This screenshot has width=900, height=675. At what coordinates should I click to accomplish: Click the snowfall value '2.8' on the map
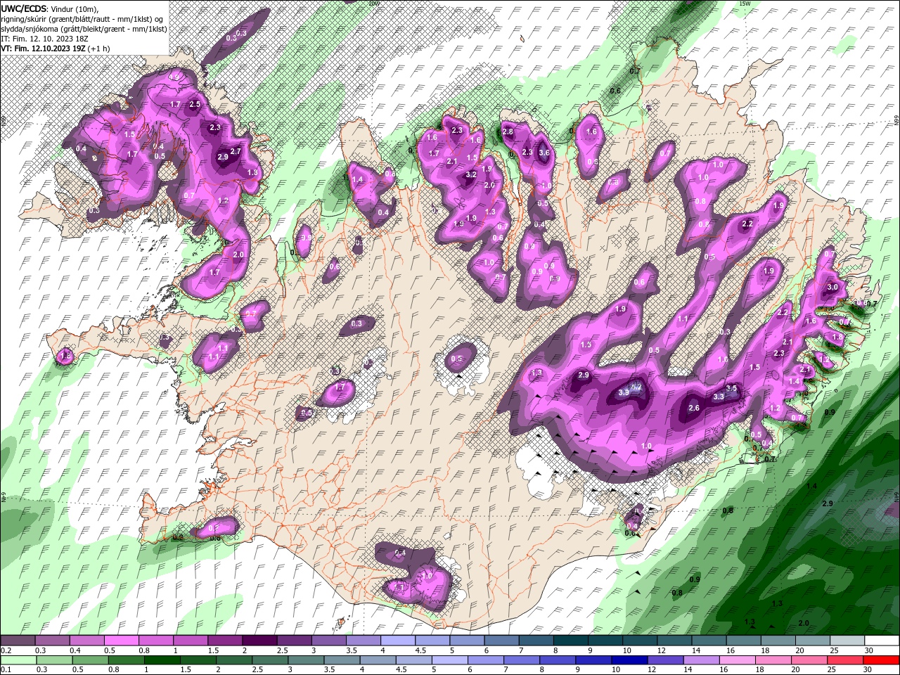[x=508, y=132]
